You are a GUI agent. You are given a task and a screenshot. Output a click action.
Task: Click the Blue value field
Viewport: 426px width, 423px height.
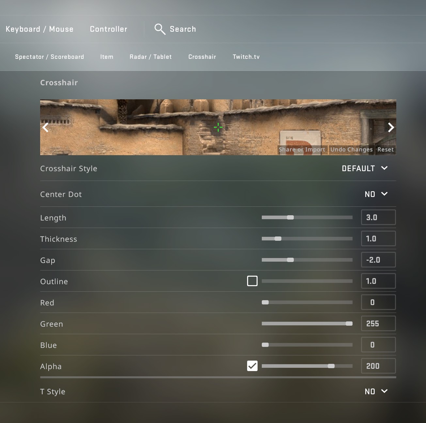click(x=378, y=345)
